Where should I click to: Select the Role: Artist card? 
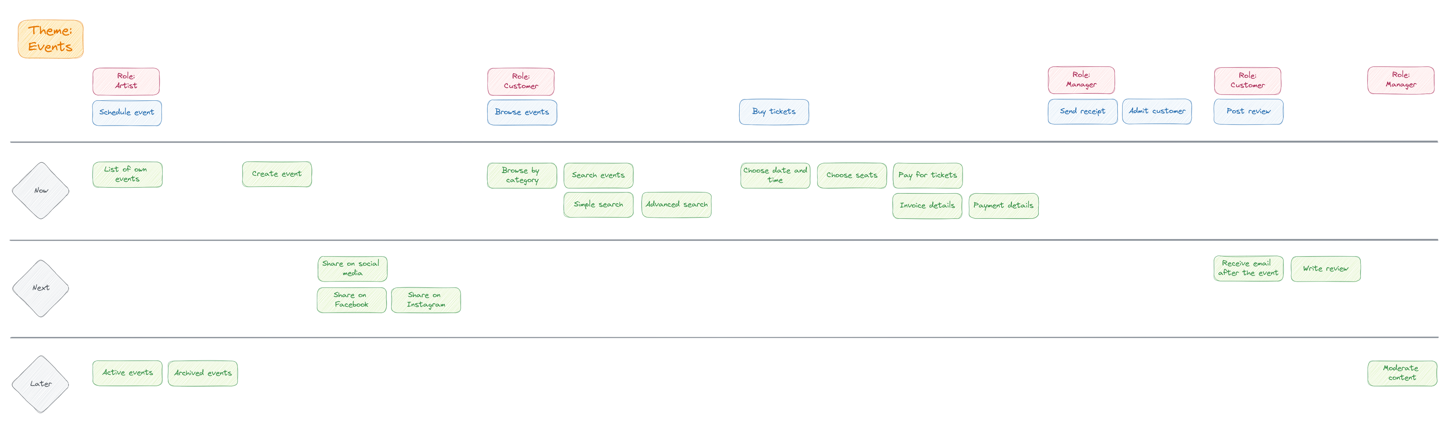126,81
